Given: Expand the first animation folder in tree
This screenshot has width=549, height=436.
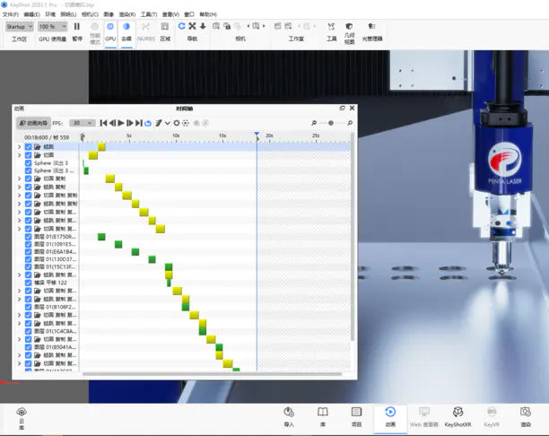Looking at the screenshot, I should 20,146.
